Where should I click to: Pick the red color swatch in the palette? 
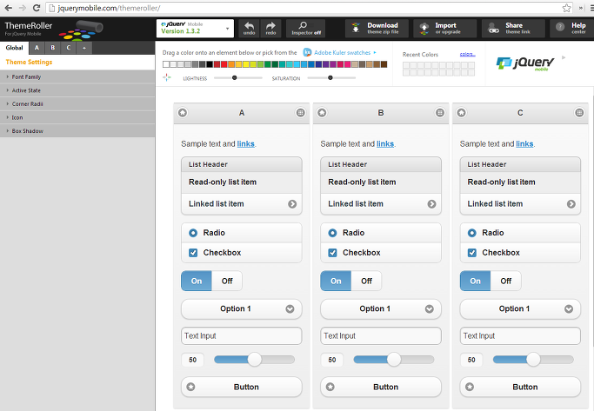click(x=224, y=64)
